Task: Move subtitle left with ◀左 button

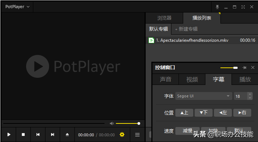Action: (x=223, y=113)
